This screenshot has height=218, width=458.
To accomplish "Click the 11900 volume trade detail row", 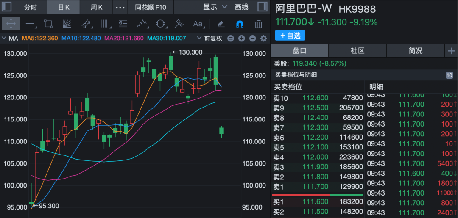I will point(411,193).
